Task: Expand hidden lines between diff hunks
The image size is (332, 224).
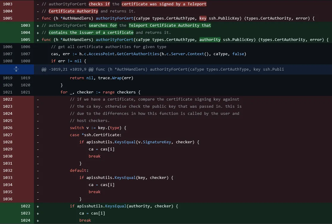Action: click(16, 69)
